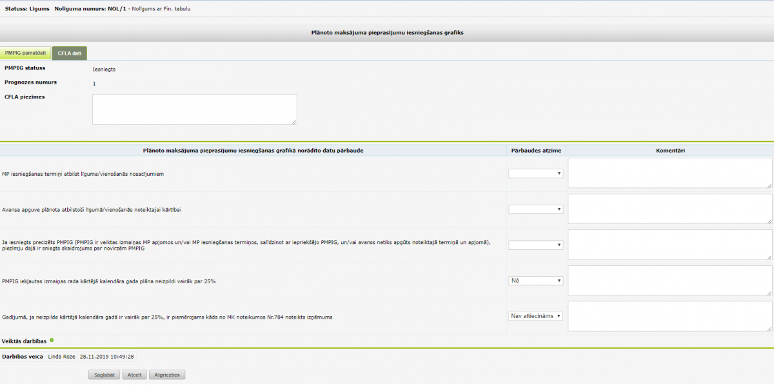The image size is (774, 385).
Task: Click resize handle of CFLA piezīmes box
Action: 294,122
